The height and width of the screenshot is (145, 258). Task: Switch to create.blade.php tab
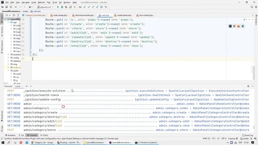click(x=124, y=15)
